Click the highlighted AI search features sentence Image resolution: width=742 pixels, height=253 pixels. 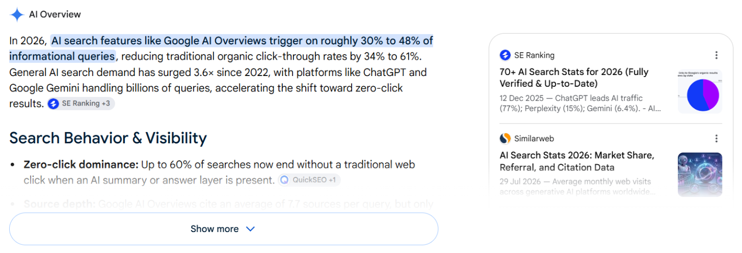pyautogui.click(x=221, y=48)
